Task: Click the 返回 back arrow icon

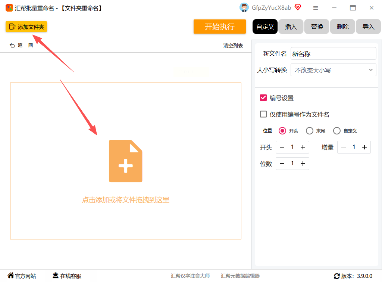Action: tap(12, 46)
